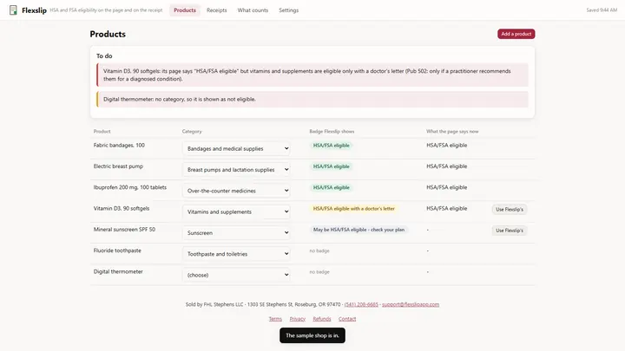
Task: Click the Saved 9:44 AM status text
Action: 602,10
